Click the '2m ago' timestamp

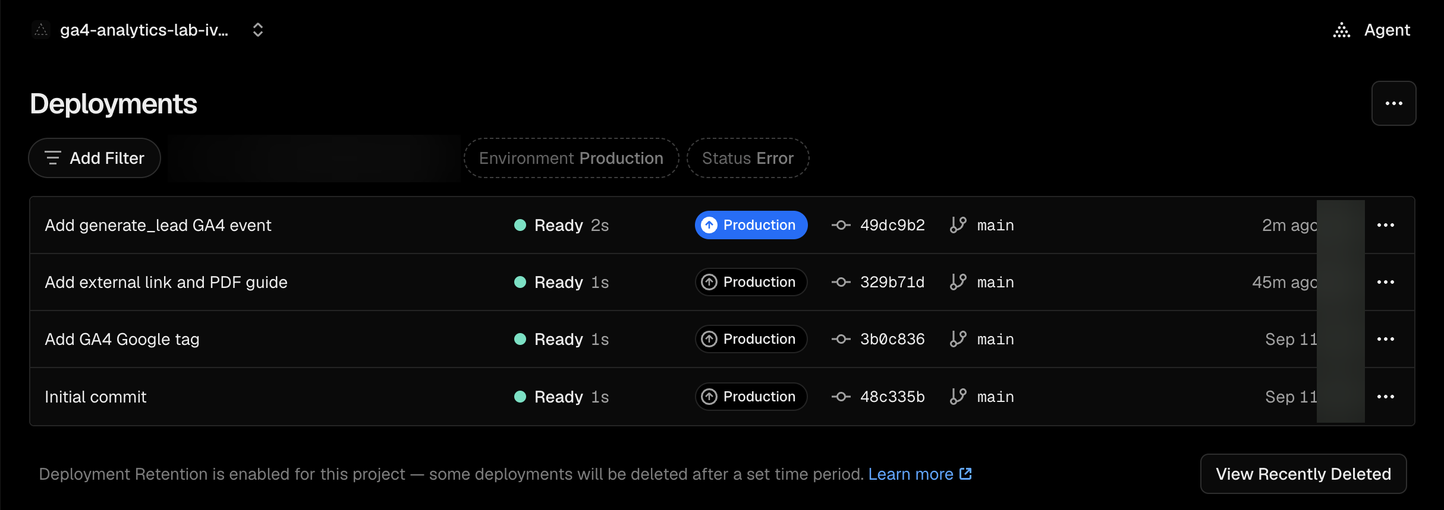pyautogui.click(x=1289, y=225)
